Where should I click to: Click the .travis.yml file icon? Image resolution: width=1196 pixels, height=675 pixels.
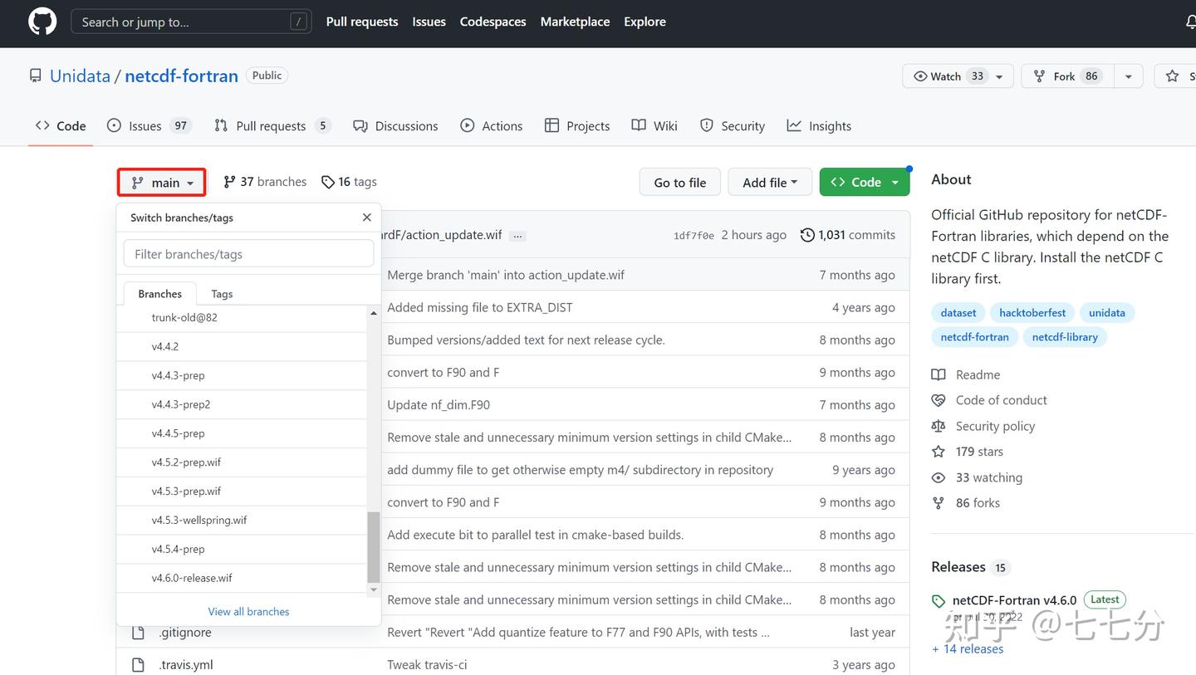click(138, 665)
